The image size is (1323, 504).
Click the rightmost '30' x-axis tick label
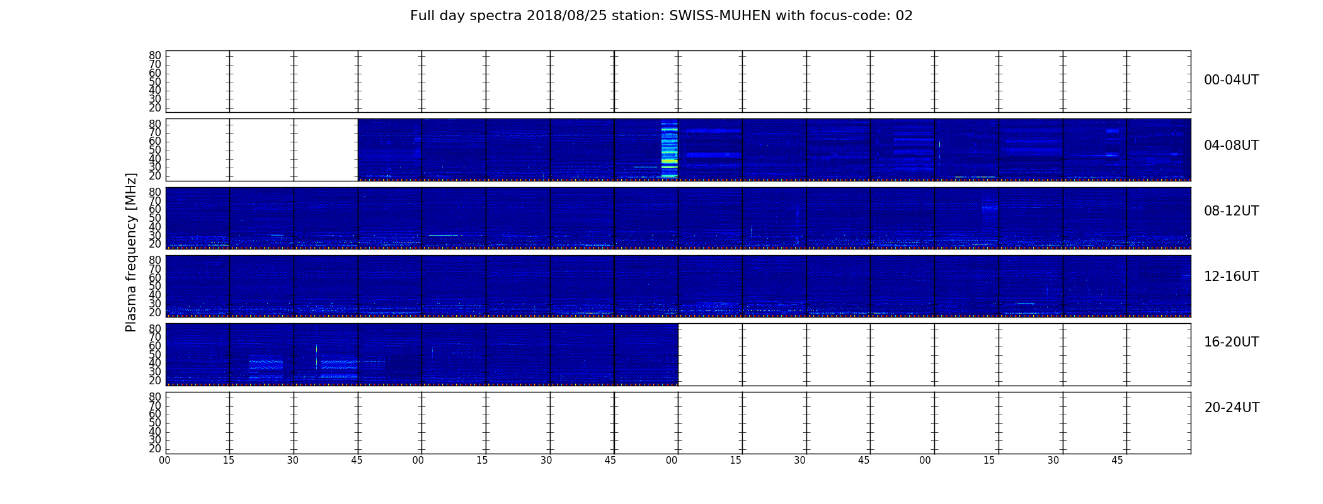1053,461
